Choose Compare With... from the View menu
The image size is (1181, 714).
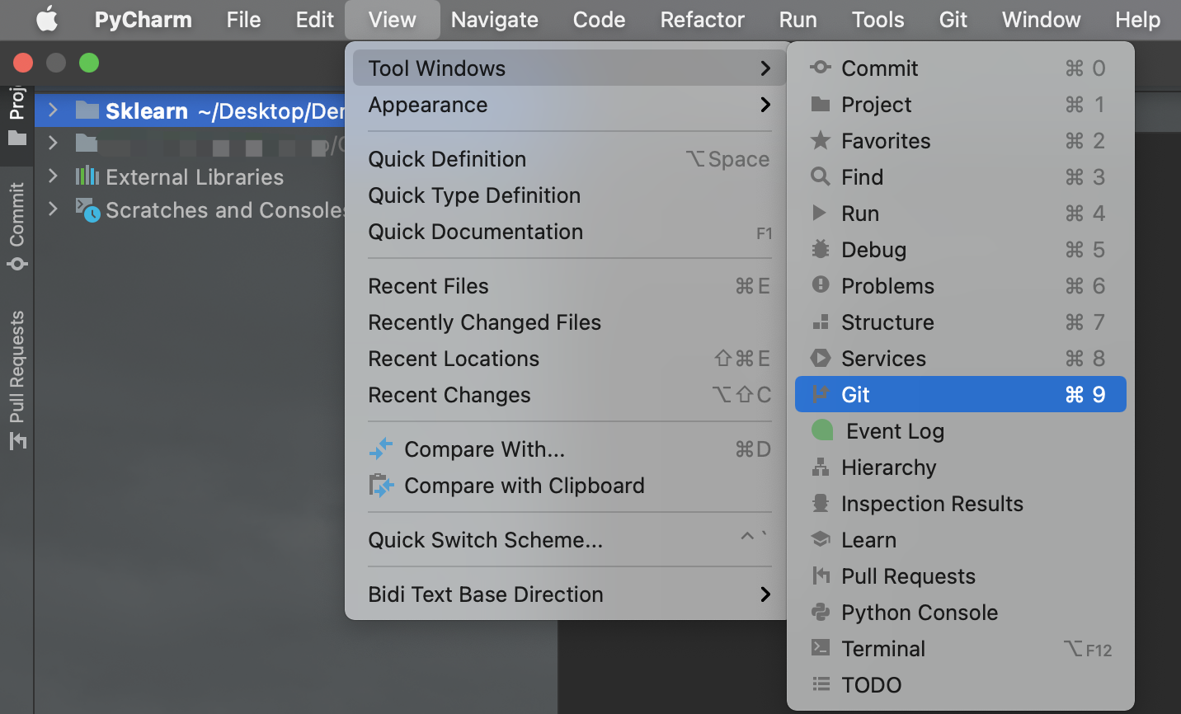coord(484,449)
